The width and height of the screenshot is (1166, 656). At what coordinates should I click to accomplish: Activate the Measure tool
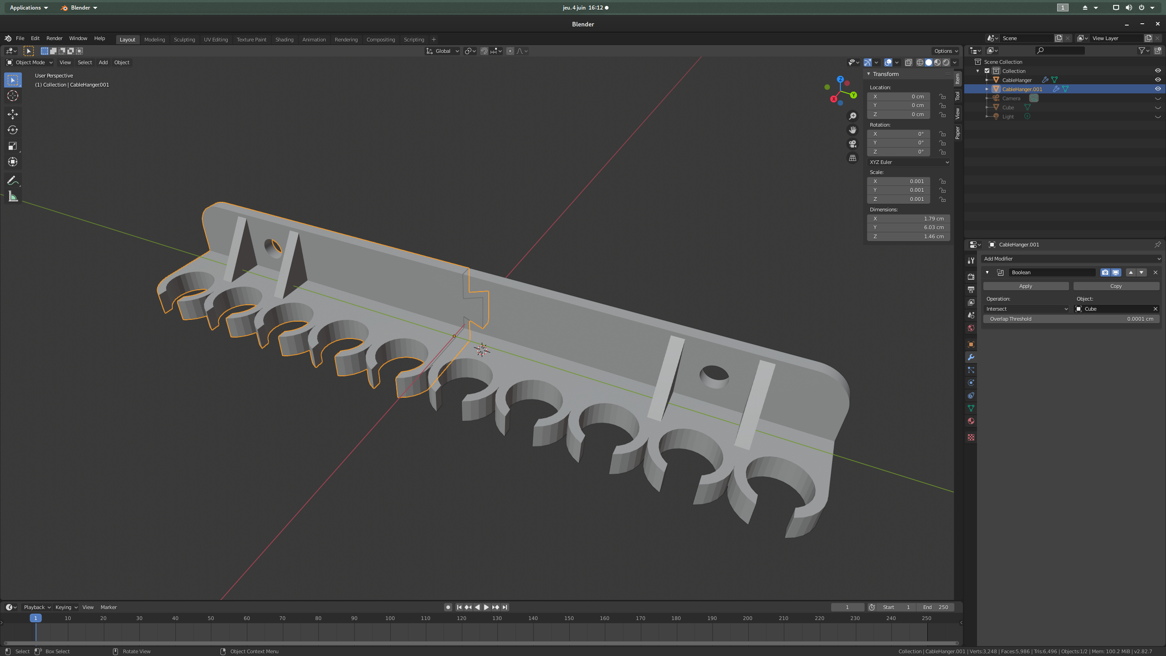tap(13, 197)
